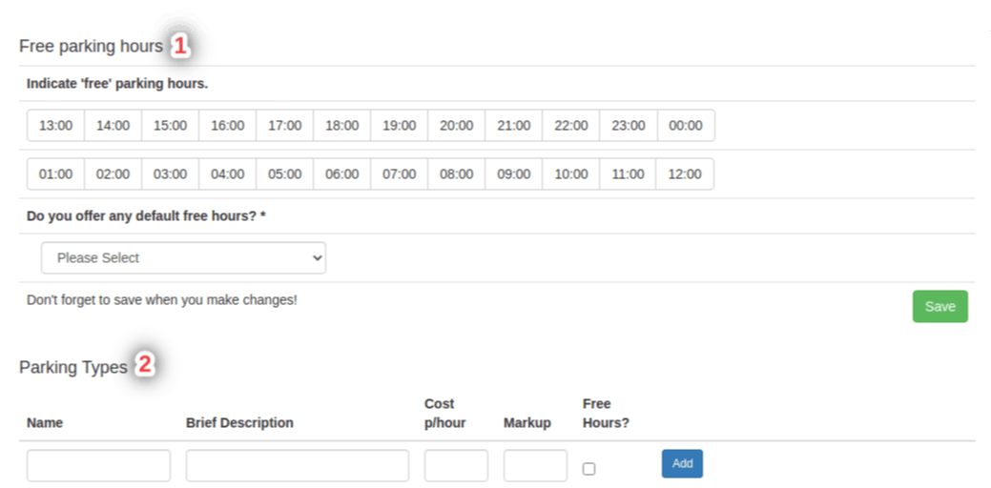
Task: Focus the Markup input field
Action: tap(535, 466)
